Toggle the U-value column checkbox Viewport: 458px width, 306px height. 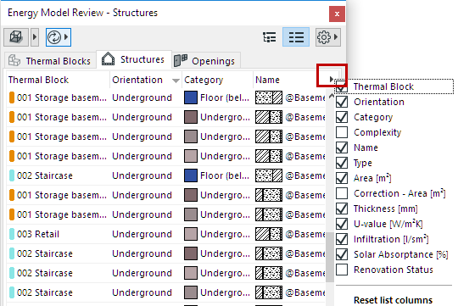(342, 224)
